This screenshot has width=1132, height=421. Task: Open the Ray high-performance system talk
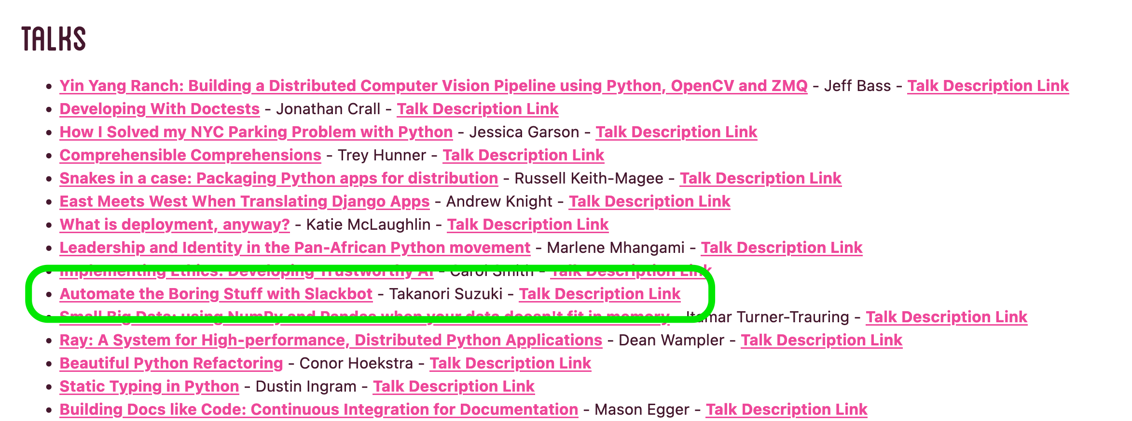pyautogui.click(x=331, y=340)
